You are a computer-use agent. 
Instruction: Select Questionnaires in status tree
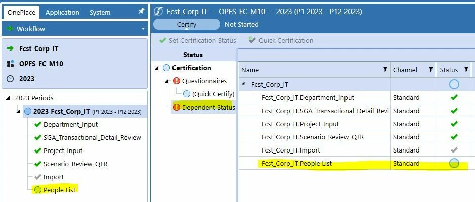pyautogui.click(x=204, y=81)
